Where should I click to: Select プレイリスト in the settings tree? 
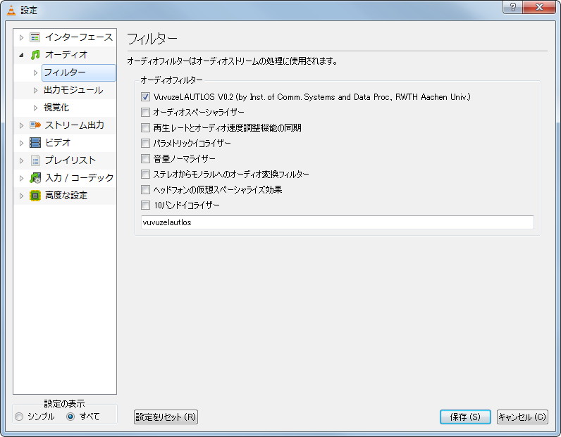click(x=70, y=160)
